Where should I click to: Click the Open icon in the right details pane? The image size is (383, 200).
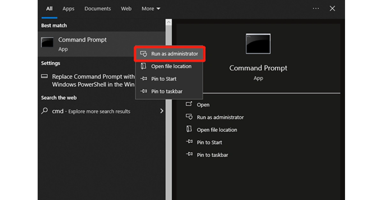[x=189, y=104]
